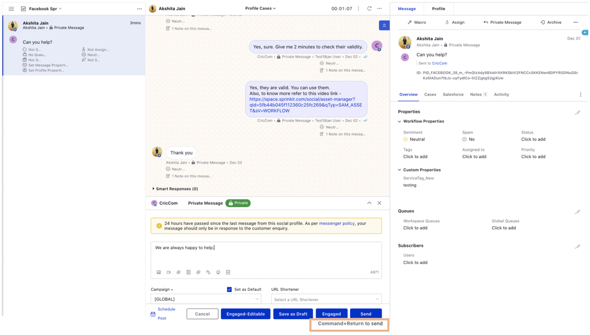Open the Activity tab

(x=501, y=94)
